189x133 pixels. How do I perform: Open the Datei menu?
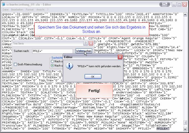click(5, 9)
